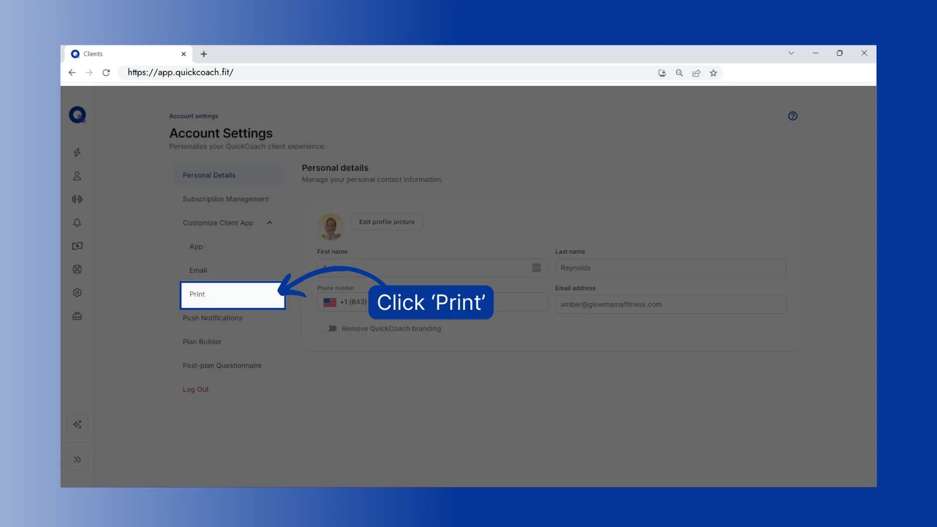Screen dimensions: 937x527
Task: Click Edit profile picture button
Action: pos(387,222)
